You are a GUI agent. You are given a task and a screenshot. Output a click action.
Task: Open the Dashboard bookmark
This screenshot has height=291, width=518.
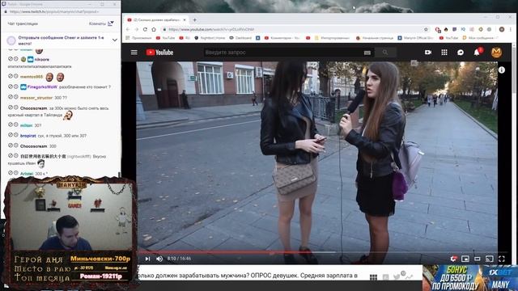[240, 38]
